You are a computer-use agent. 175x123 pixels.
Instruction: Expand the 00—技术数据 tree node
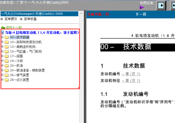[2, 37]
